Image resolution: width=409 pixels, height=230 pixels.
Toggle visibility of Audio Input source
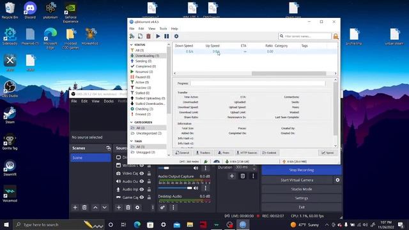(142, 189)
